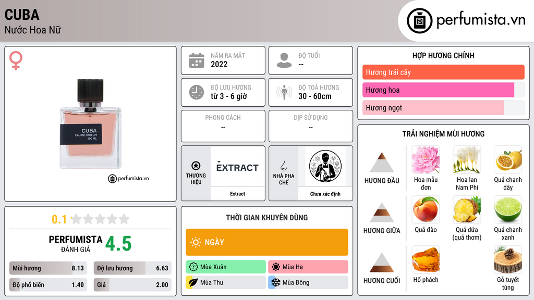This screenshot has height=300, width=534.
Task: Click the pink Mùa Hạ season bar
Action: (x=308, y=267)
